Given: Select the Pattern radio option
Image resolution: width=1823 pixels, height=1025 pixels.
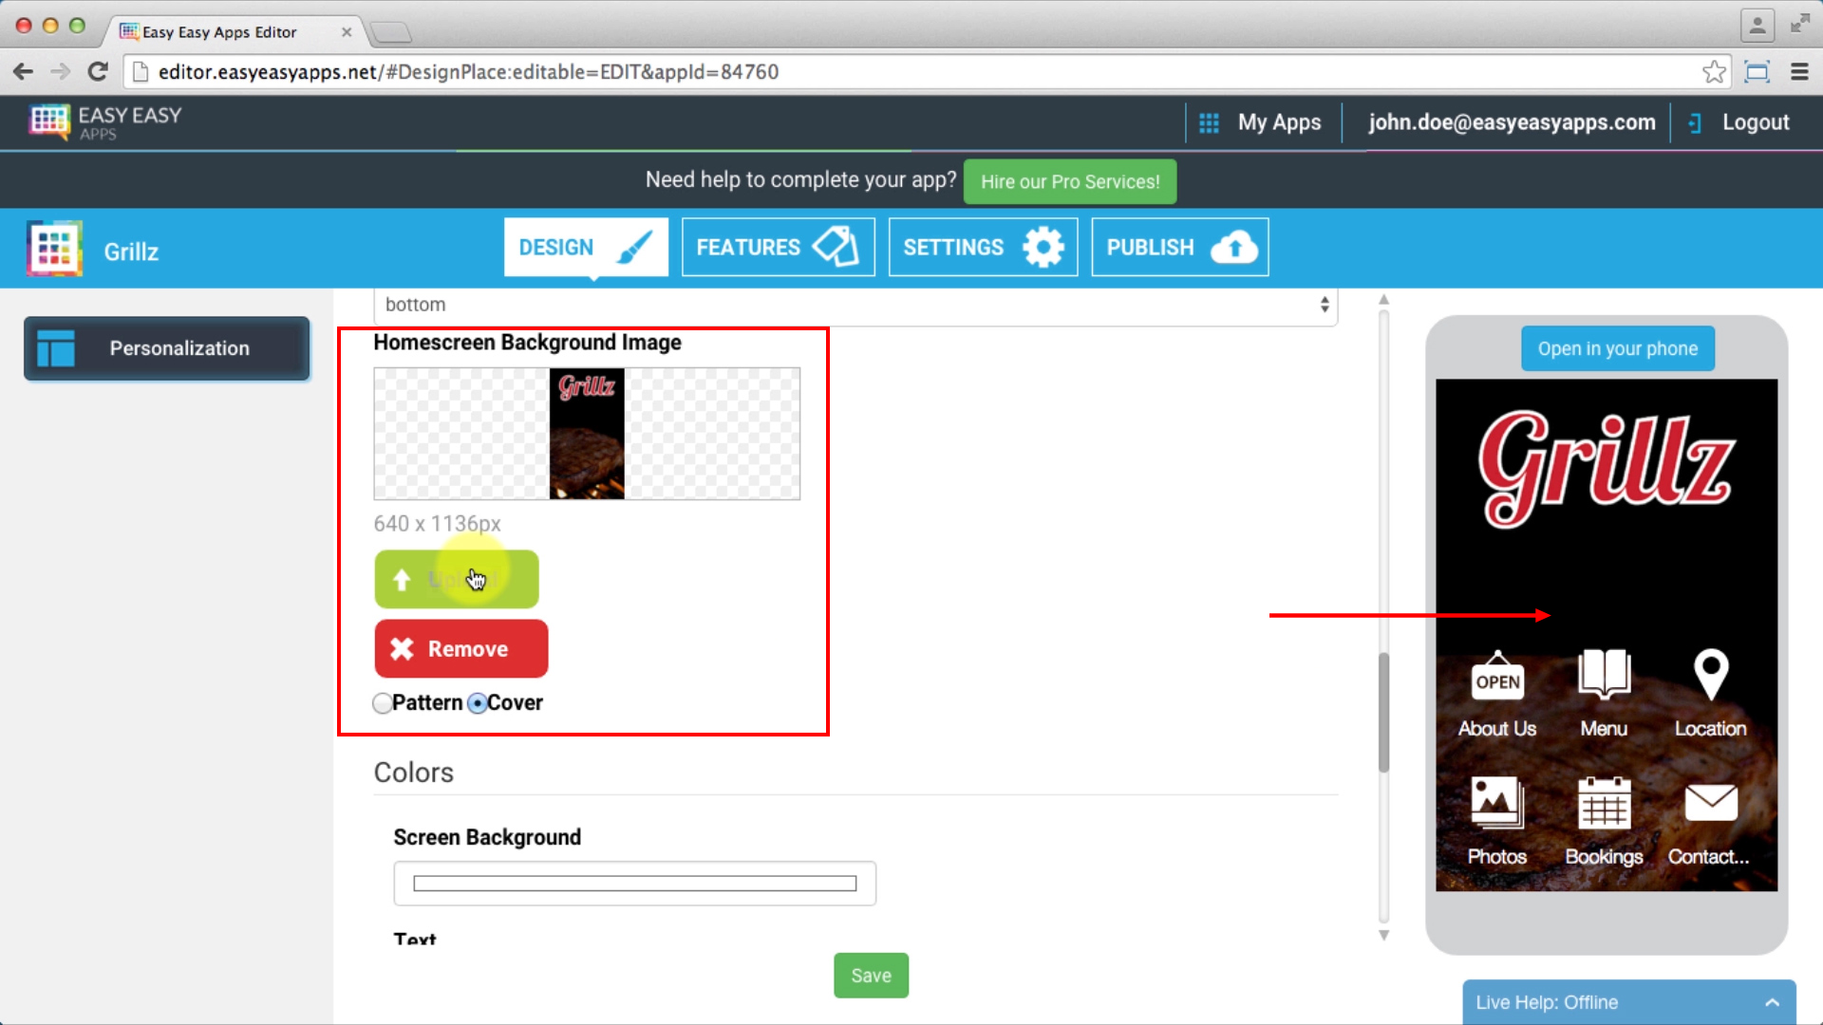Looking at the screenshot, I should pyautogui.click(x=383, y=703).
